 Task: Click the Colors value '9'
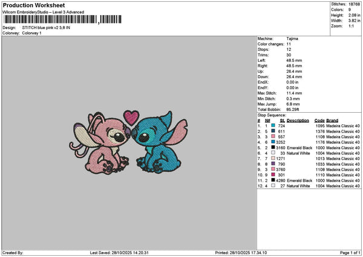(350, 10)
